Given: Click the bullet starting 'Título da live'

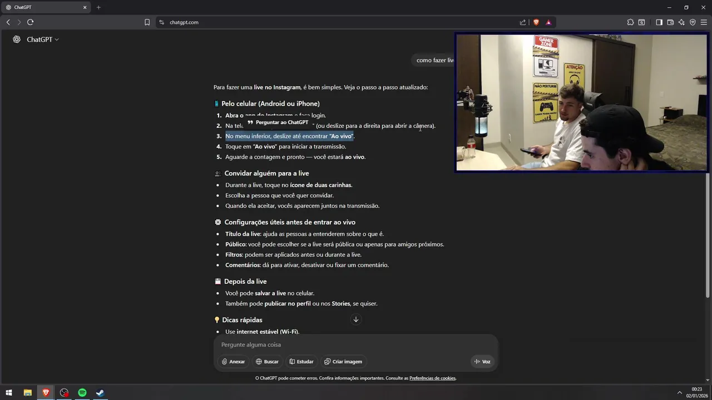Looking at the screenshot, I should 304,234.
